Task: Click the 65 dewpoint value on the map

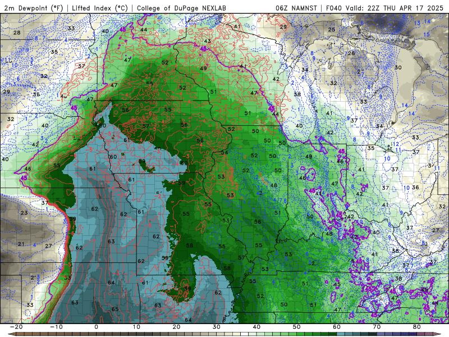Action: [115, 309]
